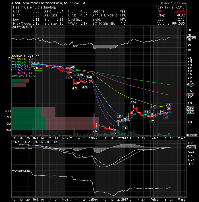This screenshot has width=199, height=202.
Task: Click the candlestick icon beside ARWR (Daily)
Action: (x=13, y=56)
